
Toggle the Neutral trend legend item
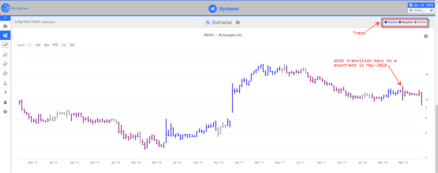click(420, 22)
